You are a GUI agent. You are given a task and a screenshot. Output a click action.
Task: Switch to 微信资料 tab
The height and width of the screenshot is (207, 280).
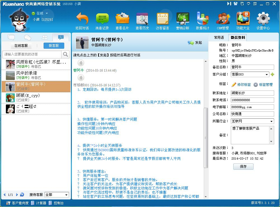[x=238, y=38]
